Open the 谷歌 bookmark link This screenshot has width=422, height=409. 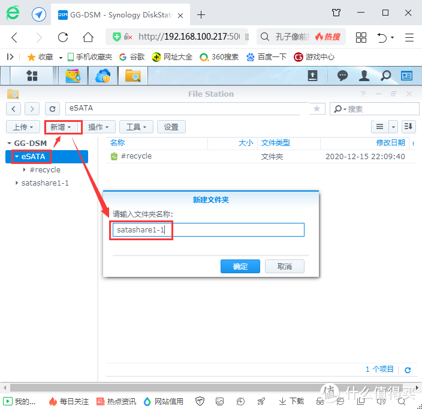132,57
